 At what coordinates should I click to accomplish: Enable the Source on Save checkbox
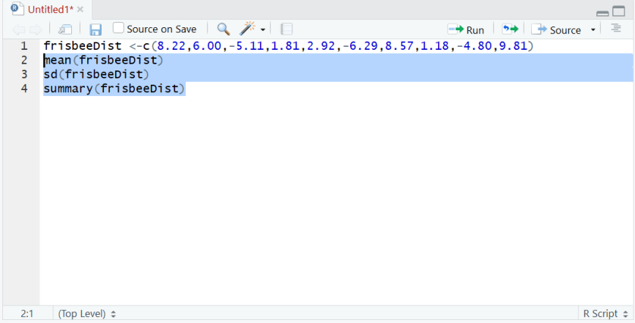(118, 28)
